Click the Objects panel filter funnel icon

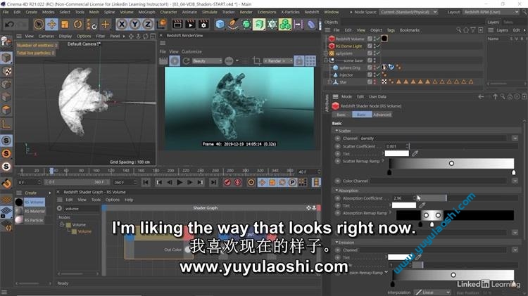473,30
